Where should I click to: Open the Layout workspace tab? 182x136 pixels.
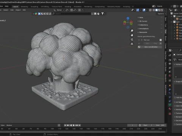click(16, 6)
